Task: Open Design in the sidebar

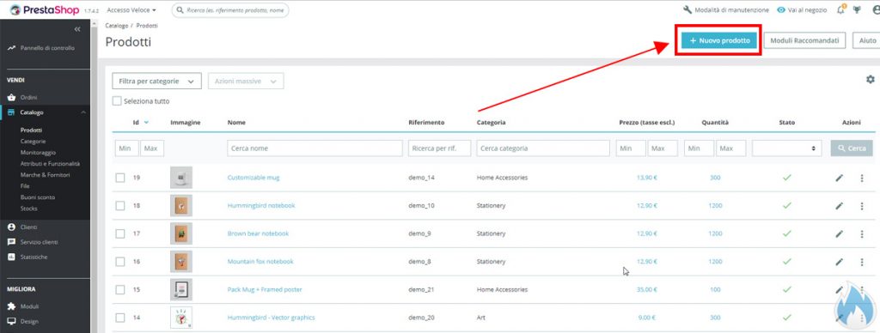Action: pos(22,322)
